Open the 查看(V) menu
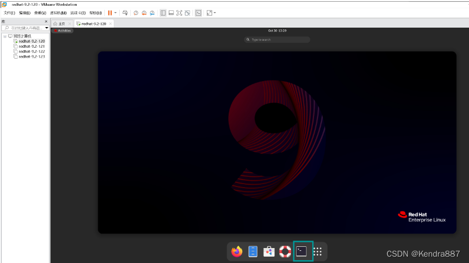Screen dimensions: 469x263 40,13
